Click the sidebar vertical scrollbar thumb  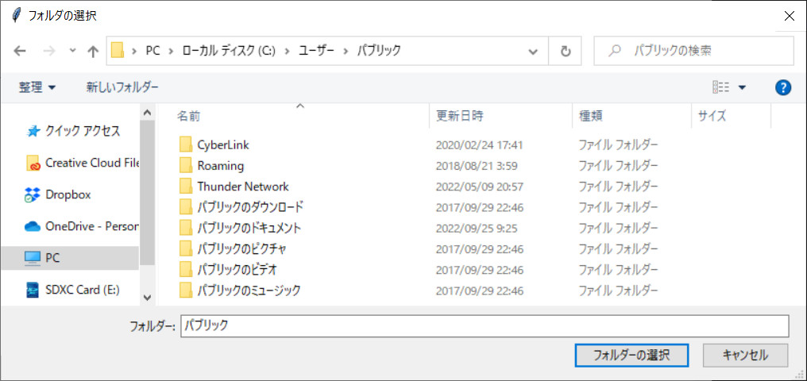(147, 190)
